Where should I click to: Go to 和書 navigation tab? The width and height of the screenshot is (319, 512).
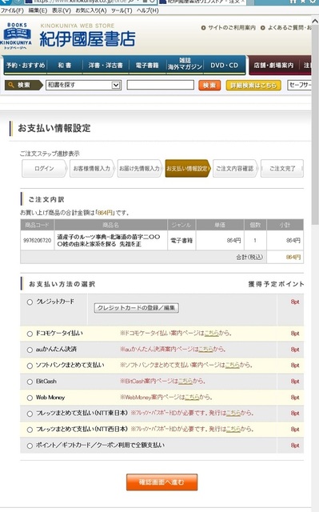[x=65, y=66]
